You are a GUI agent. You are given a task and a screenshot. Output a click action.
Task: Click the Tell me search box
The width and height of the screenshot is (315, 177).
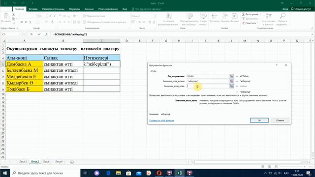coord(147,9)
